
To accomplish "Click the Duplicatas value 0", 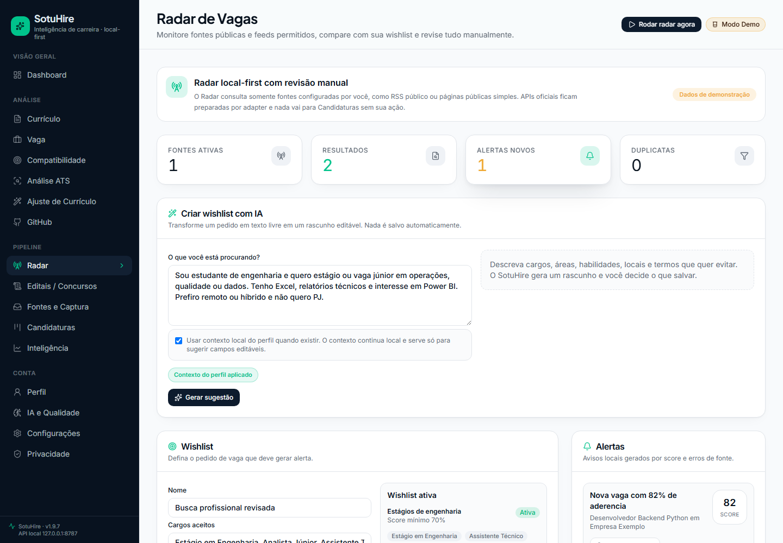I will click(x=636, y=165).
